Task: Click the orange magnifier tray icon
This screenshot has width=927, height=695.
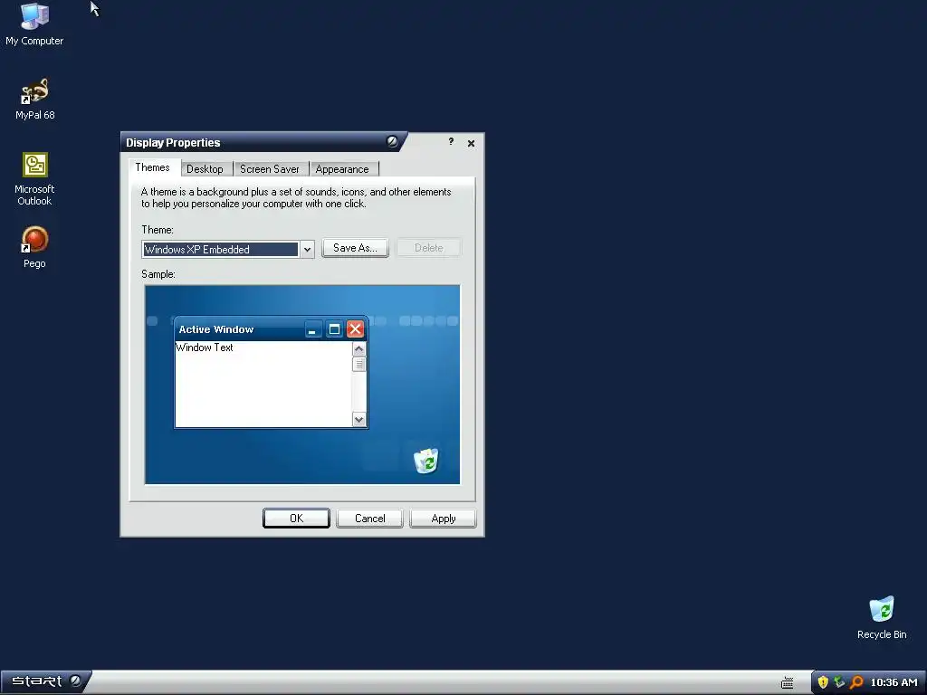Action: 856,682
